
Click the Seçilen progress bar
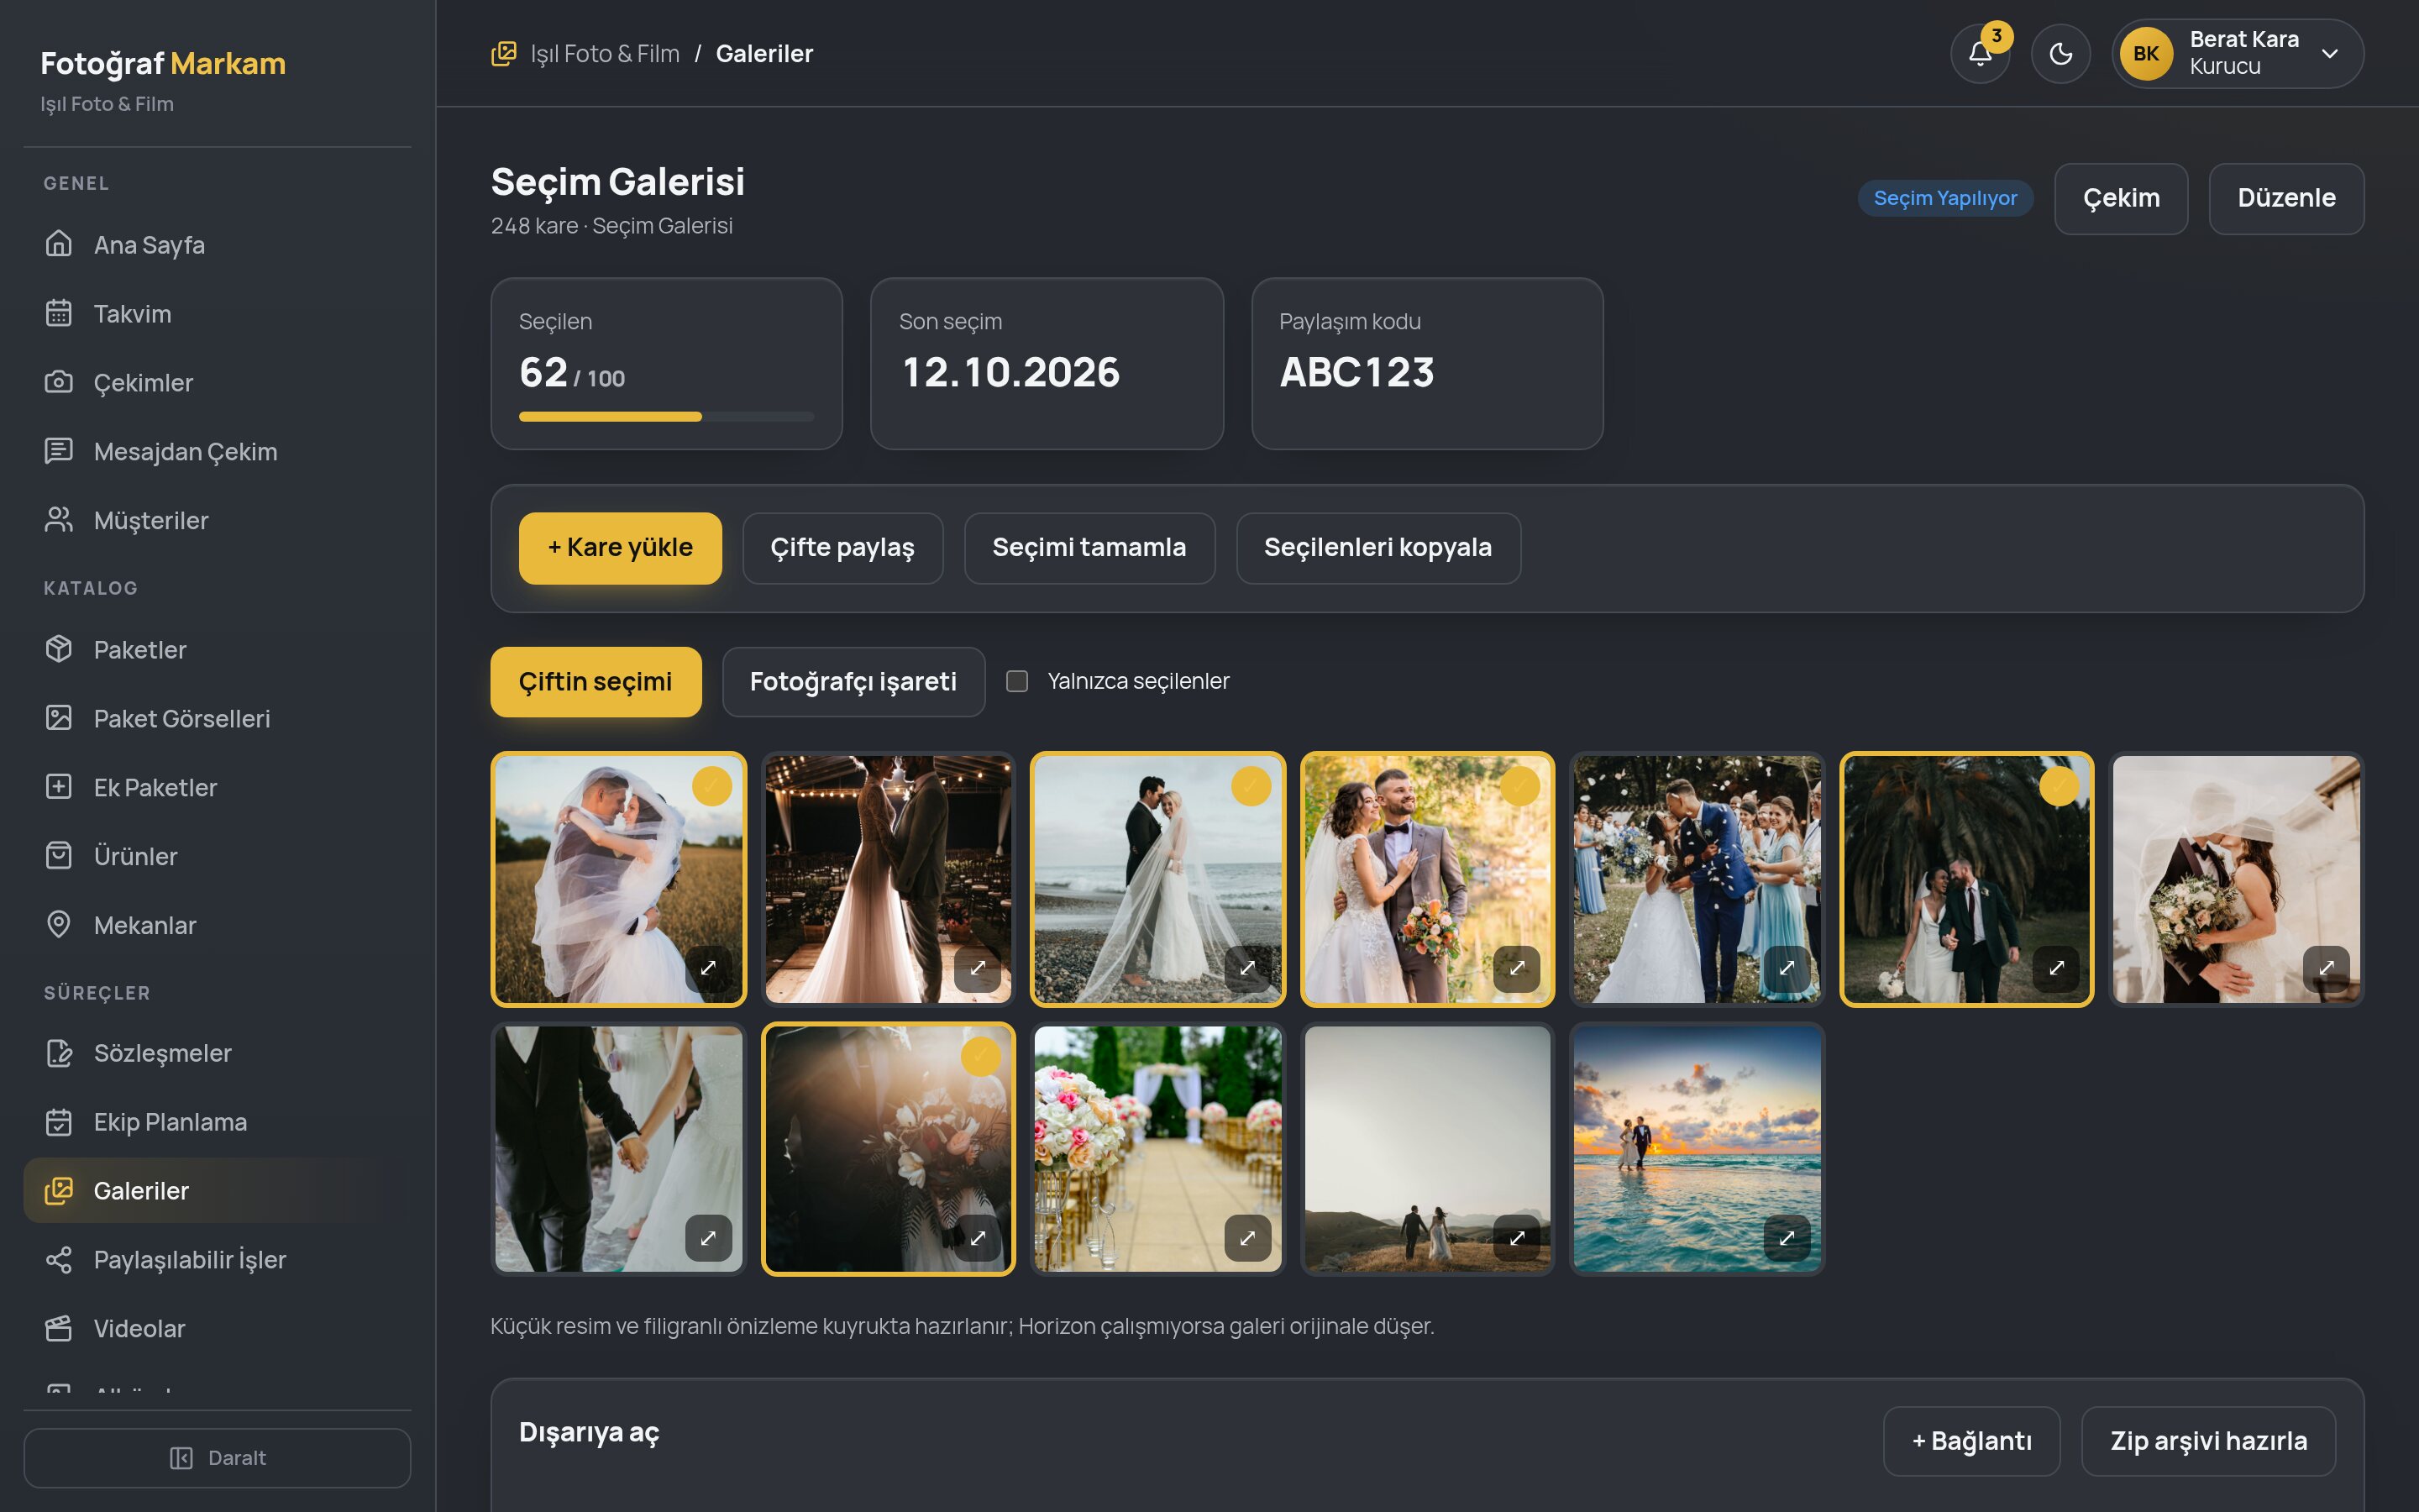click(667, 417)
